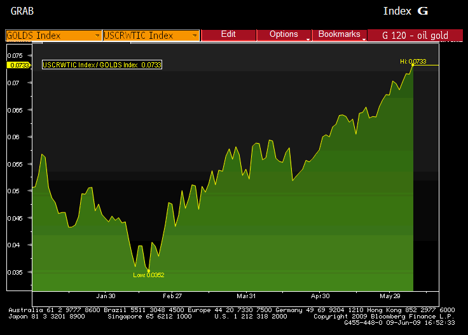The image size is (468, 335).
Task: Click the 0.06 label on the y-axis
Action: pos(14,137)
